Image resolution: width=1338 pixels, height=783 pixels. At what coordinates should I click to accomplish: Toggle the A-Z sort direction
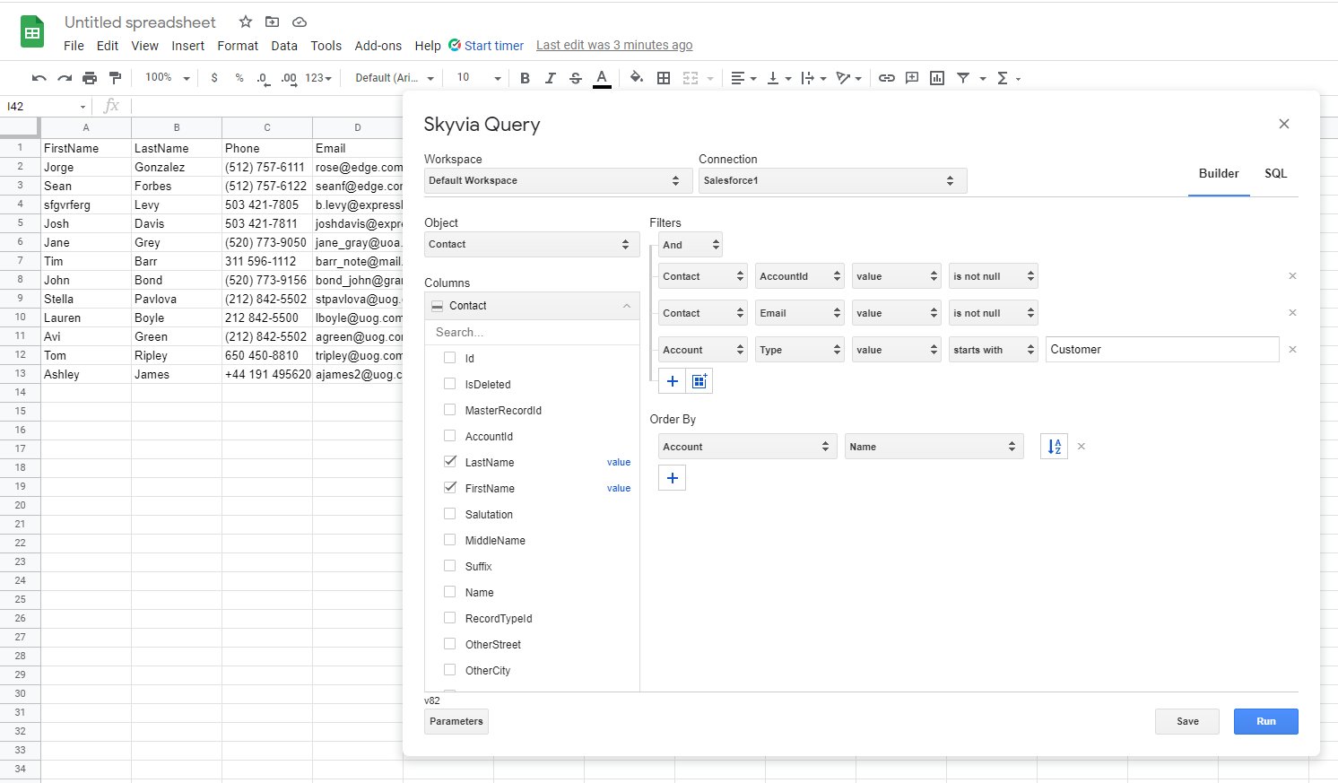point(1055,447)
